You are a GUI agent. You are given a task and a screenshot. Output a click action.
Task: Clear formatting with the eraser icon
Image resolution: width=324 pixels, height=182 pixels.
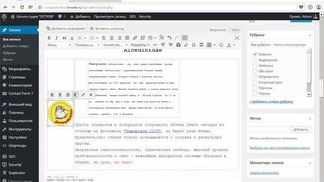pyautogui.click(x=186, y=45)
